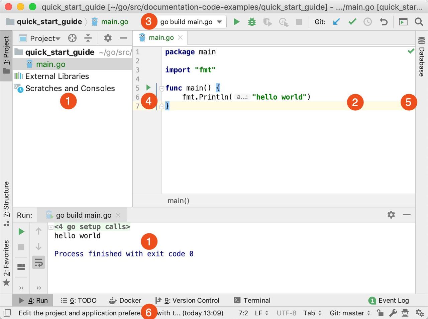Show Git history clock icon
The image size is (428, 319).
(367, 22)
